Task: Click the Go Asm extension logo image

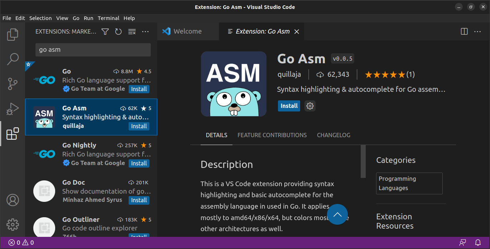Action: coord(234,84)
